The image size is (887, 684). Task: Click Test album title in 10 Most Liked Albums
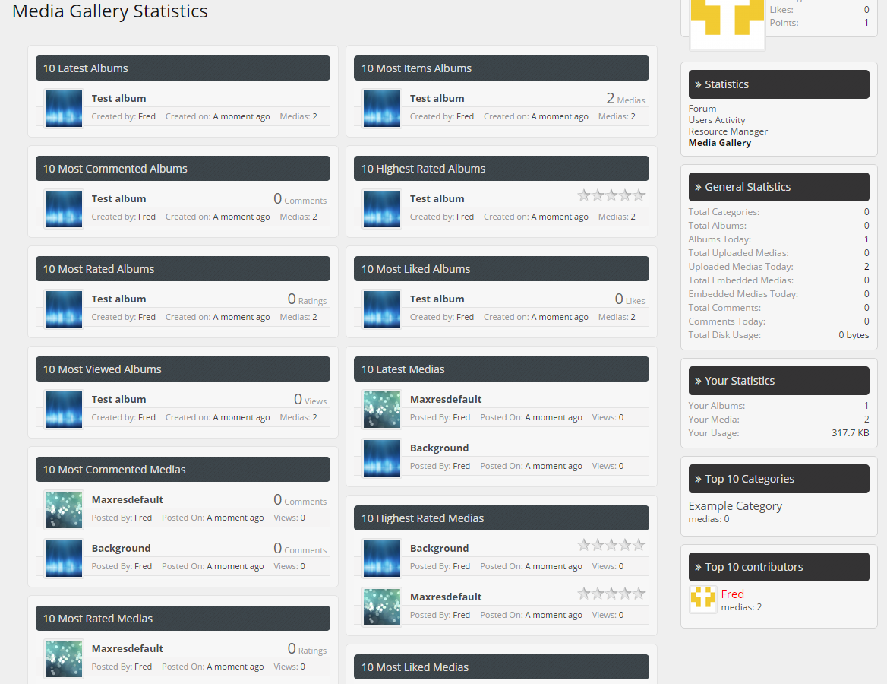click(x=437, y=299)
